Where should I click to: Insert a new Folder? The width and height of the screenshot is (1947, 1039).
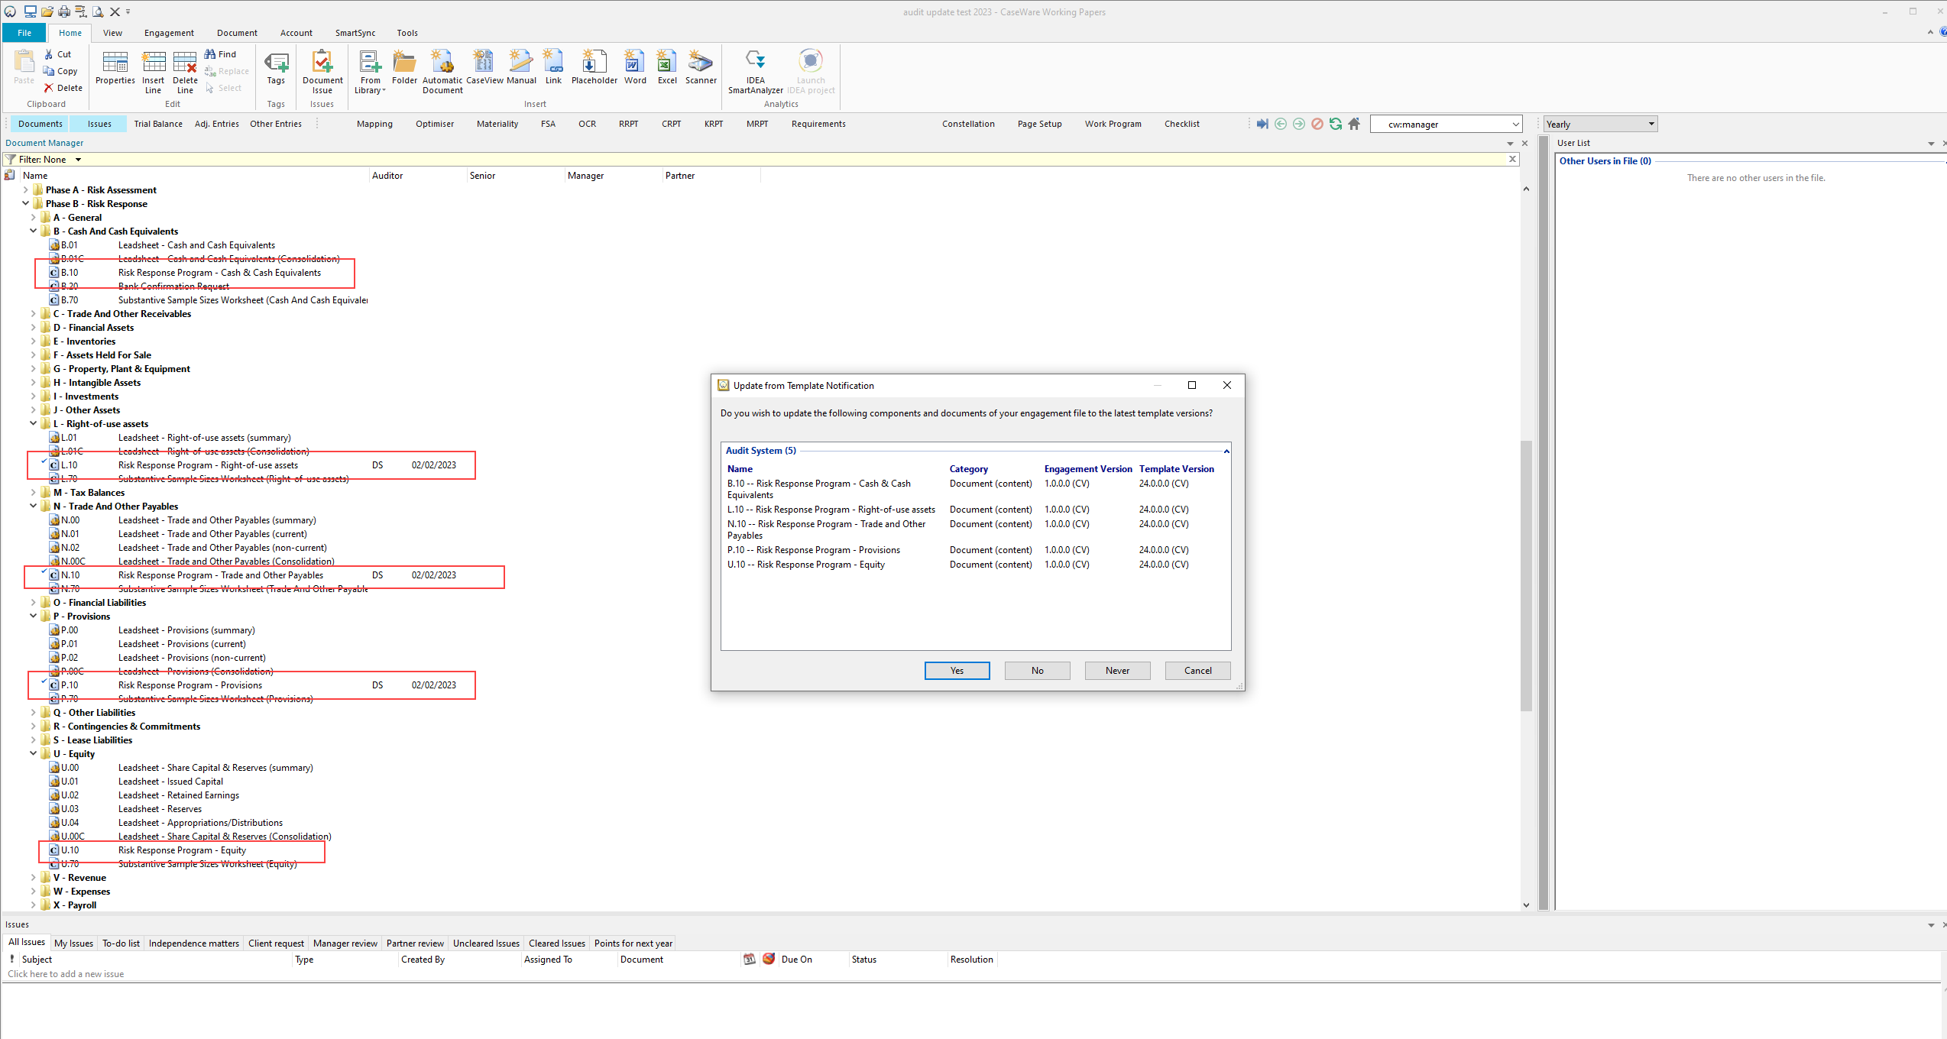point(404,67)
